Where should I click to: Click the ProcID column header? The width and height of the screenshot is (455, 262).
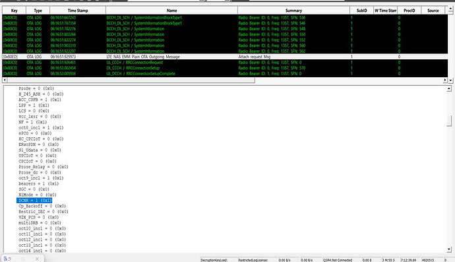[x=409, y=11]
